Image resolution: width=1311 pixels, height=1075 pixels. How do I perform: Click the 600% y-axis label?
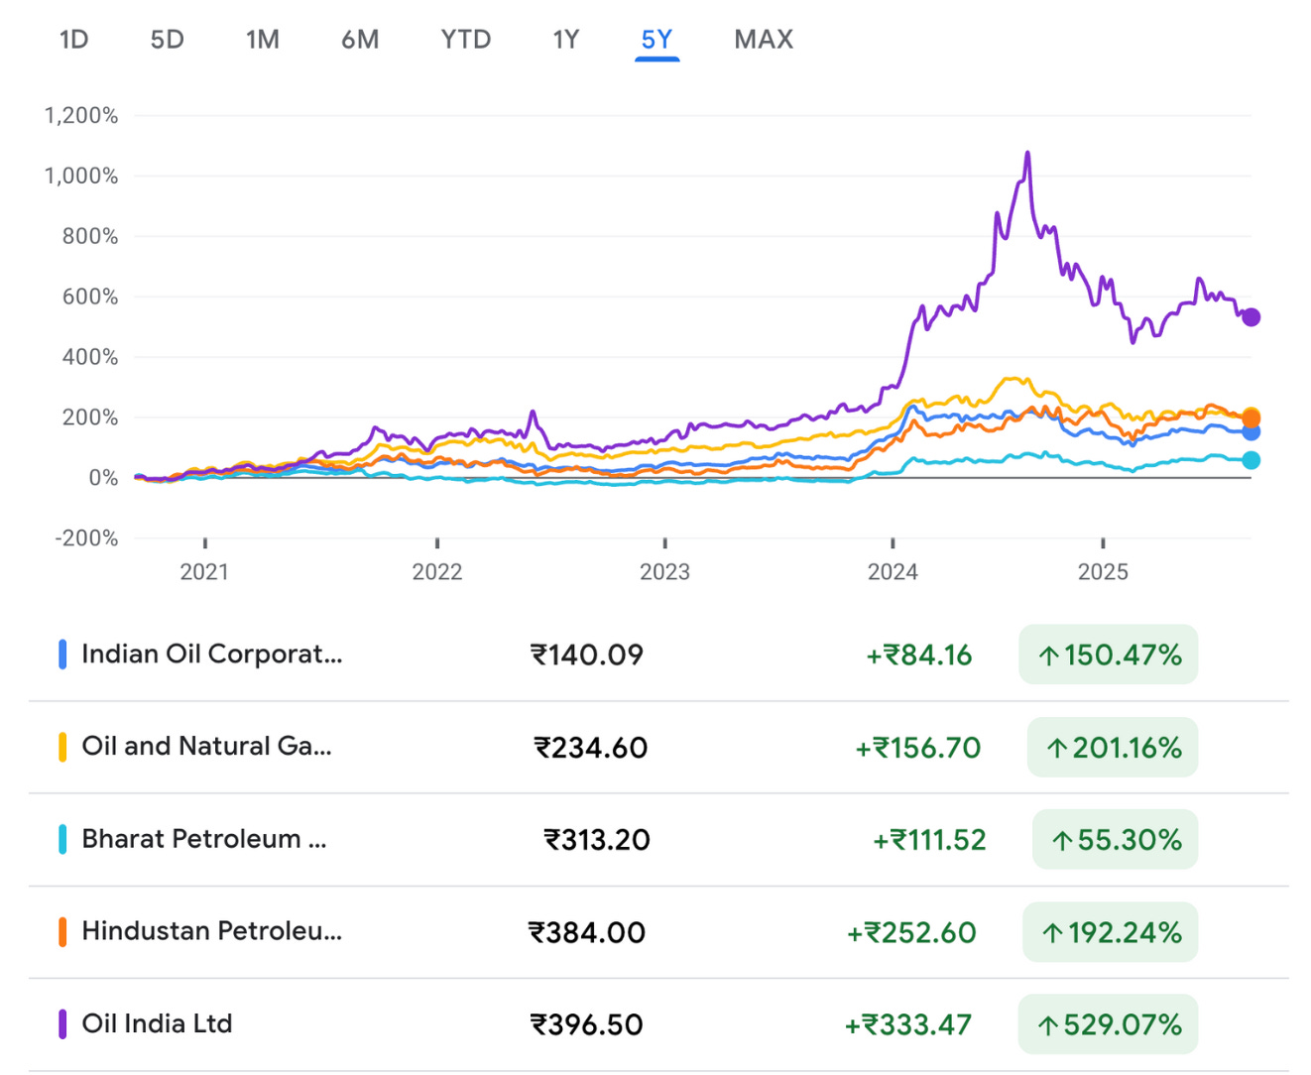90,298
